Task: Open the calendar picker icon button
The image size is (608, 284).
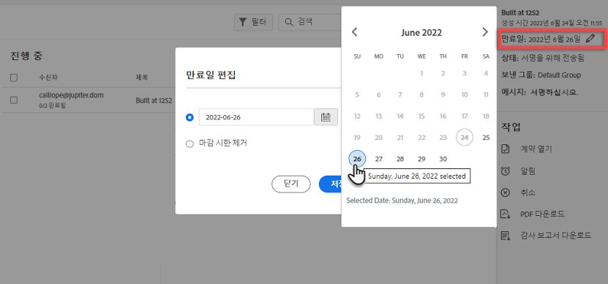Action: (x=326, y=117)
